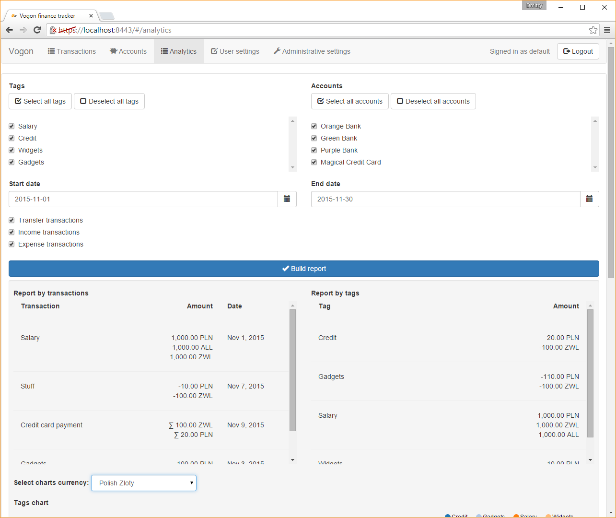Screen dimensions: 616x518
Task: Click Deselect all tags
Action: point(109,101)
